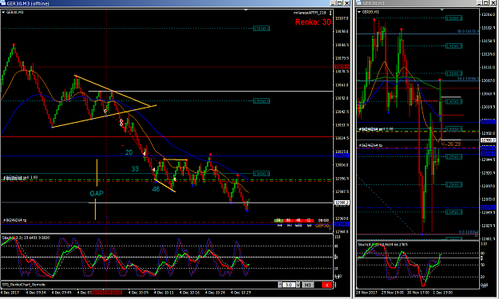Click the 50.0 Fibonacci level label in the H1 chart
Screen dimensions: 499x299
coord(468,31)
